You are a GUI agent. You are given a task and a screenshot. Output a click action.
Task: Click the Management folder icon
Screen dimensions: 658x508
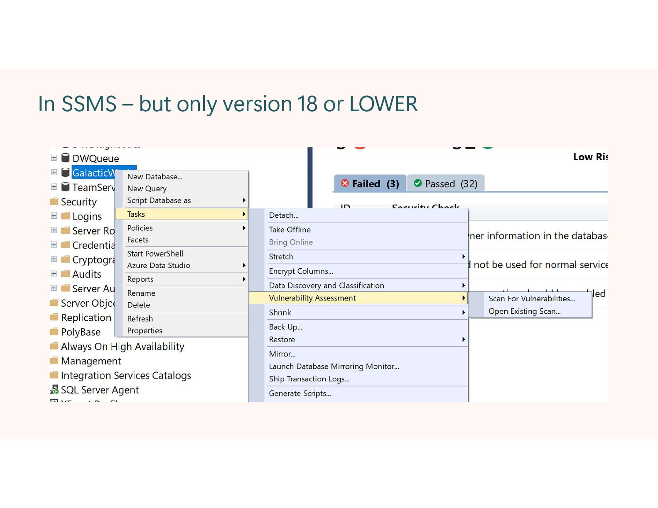[x=54, y=360]
